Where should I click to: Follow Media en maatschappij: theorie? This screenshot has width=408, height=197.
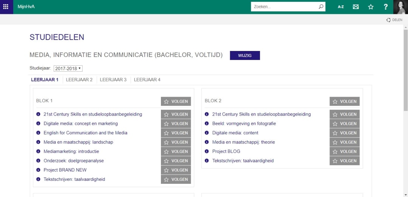(x=345, y=142)
